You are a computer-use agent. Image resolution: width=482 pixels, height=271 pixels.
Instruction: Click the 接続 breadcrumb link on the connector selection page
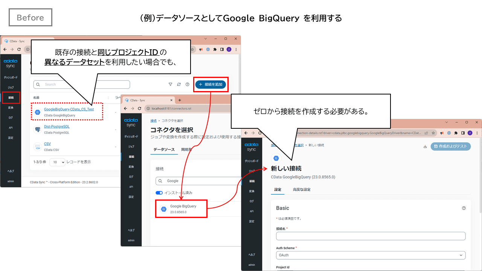(153, 120)
